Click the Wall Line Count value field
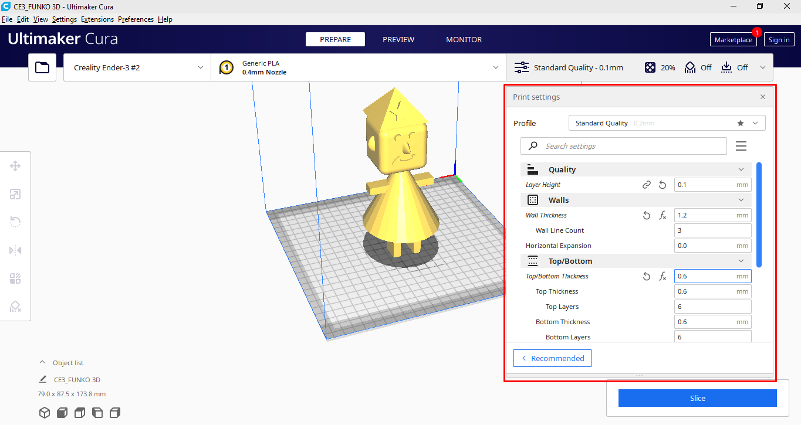This screenshot has width=801, height=425. 712,230
